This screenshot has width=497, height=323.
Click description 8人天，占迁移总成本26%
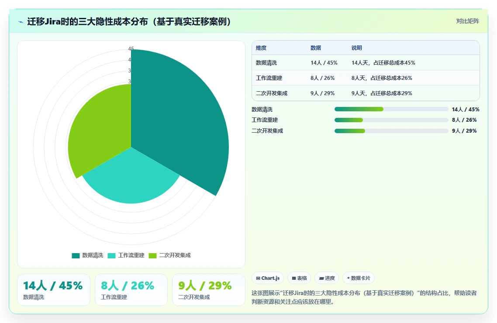pos(382,78)
